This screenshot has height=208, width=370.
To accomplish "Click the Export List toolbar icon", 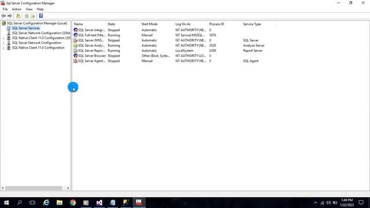I will pyautogui.click(x=33, y=16).
